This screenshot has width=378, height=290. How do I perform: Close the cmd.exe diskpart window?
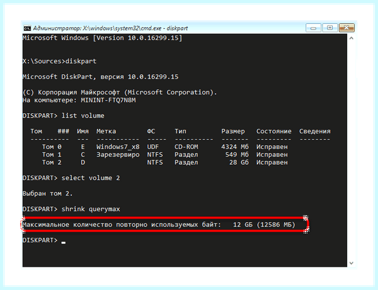point(346,28)
